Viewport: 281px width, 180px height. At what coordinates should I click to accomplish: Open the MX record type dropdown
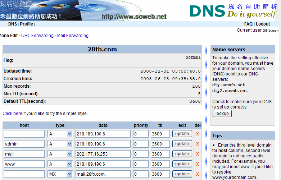coord(60,174)
